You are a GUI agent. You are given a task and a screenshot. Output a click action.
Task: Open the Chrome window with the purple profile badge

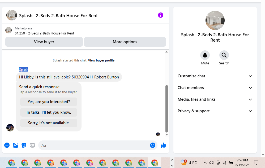76,163
